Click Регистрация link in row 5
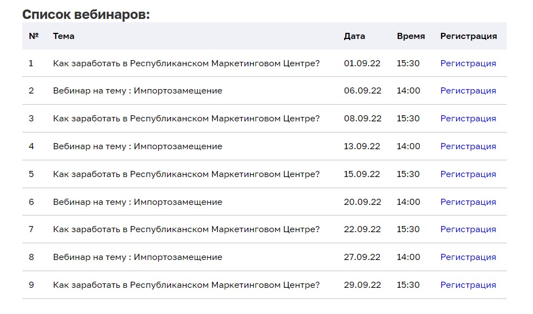The width and height of the screenshot is (533, 314). point(468,174)
